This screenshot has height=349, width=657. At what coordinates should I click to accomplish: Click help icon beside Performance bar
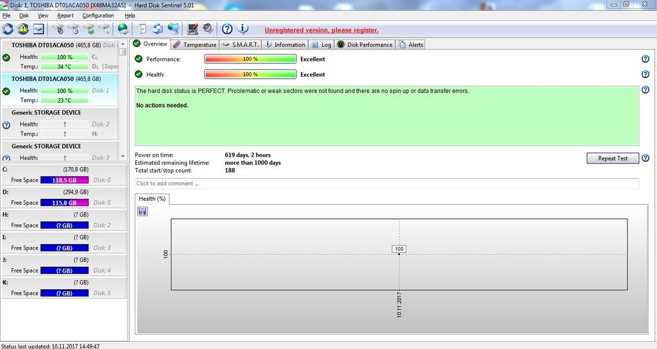645,59
